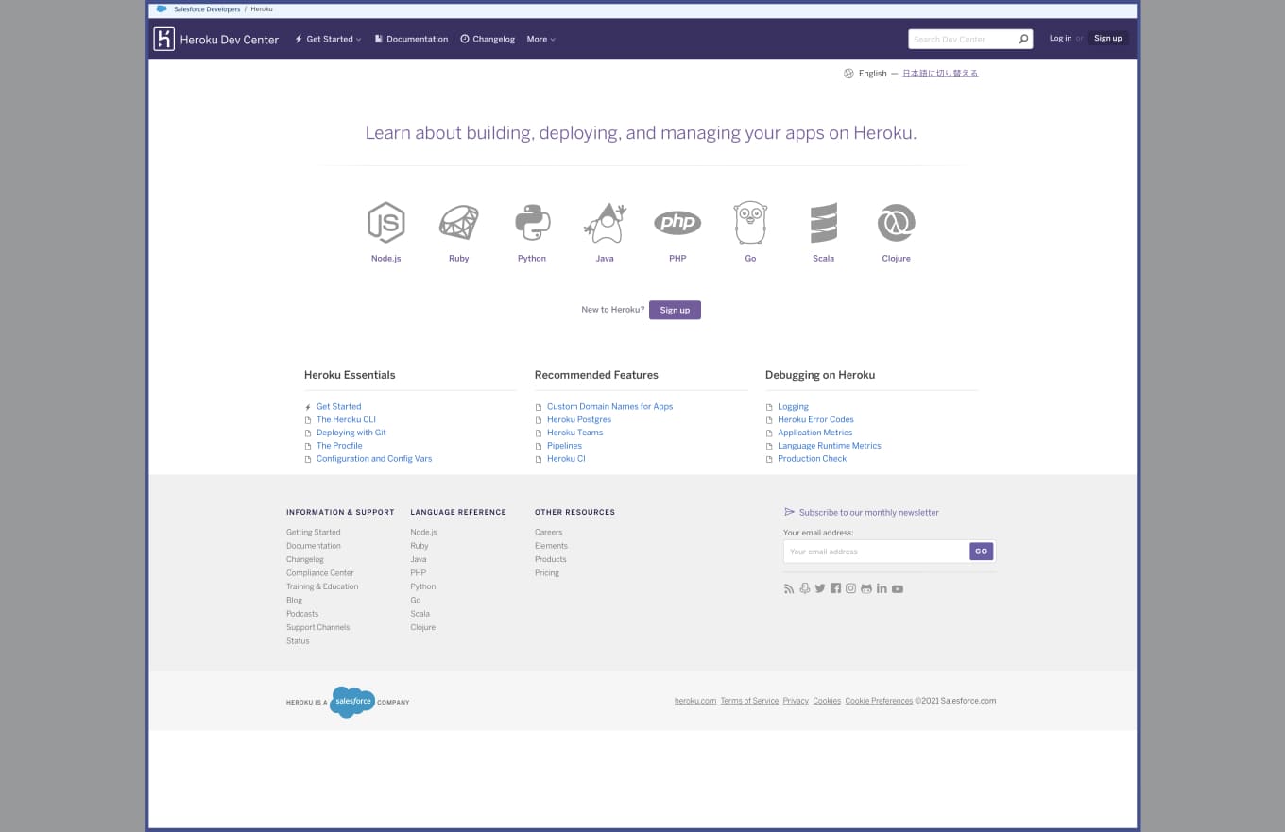This screenshot has height=832, width=1285.
Task: Click the Heroku logo in navbar
Action: click(x=164, y=39)
